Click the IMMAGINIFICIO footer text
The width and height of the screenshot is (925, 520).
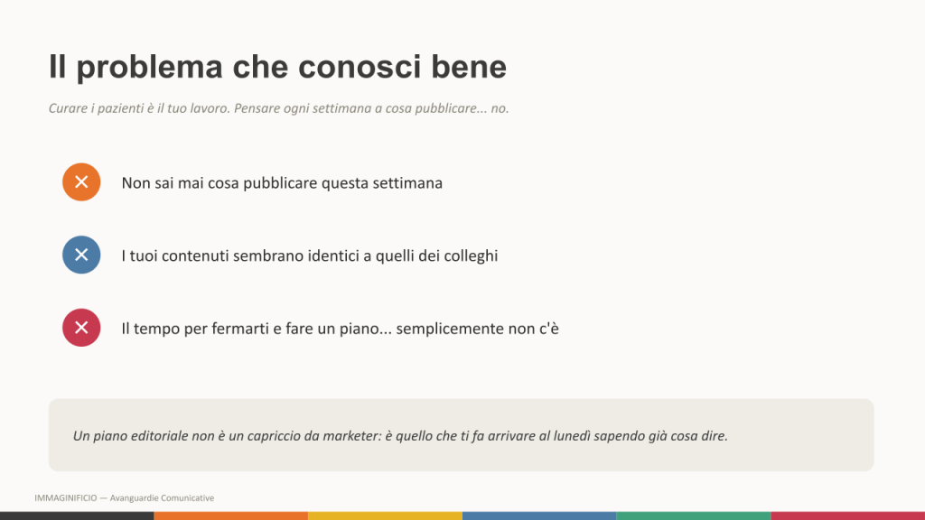(65, 498)
